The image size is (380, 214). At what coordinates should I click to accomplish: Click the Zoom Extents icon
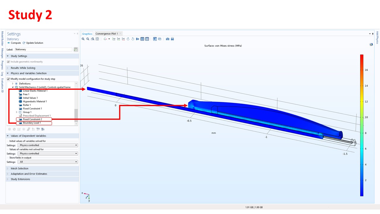point(97,39)
